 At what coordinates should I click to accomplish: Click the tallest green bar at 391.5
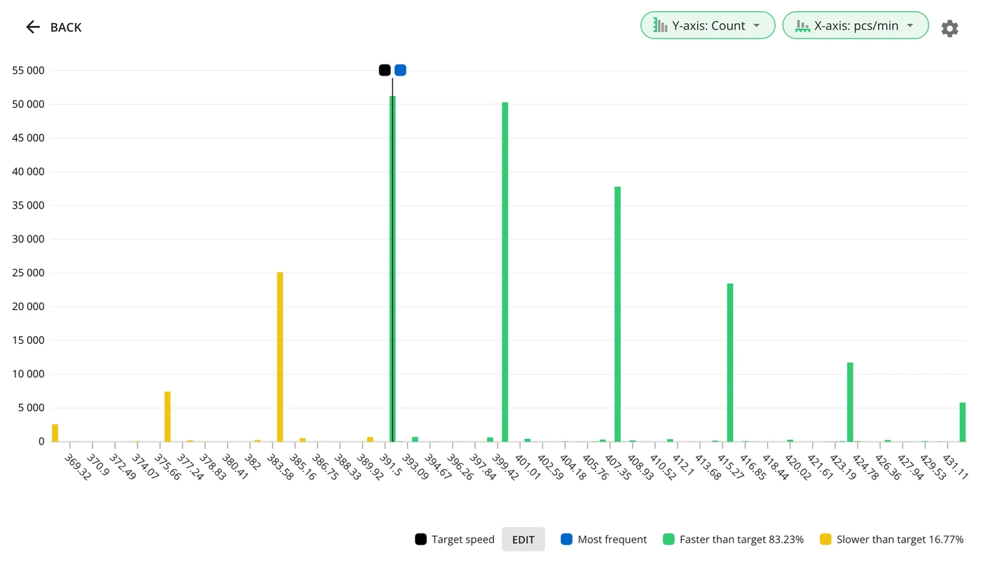click(392, 269)
